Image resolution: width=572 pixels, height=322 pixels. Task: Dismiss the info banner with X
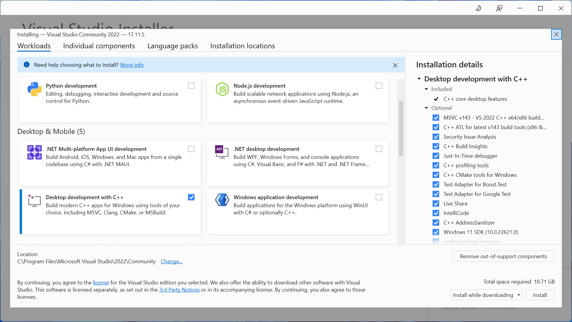395,65
